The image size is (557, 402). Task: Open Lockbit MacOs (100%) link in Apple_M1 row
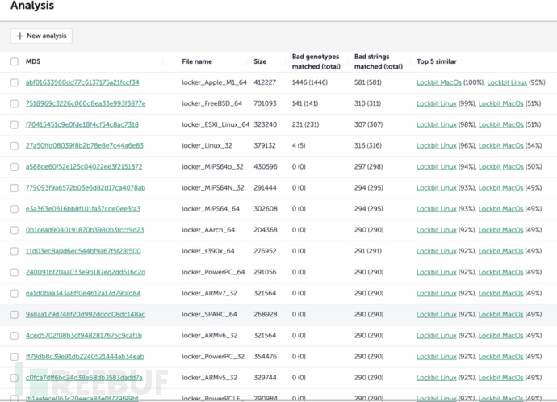439,82
